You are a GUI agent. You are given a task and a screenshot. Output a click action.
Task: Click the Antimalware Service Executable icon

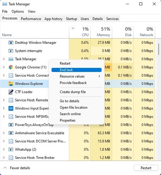(11, 133)
